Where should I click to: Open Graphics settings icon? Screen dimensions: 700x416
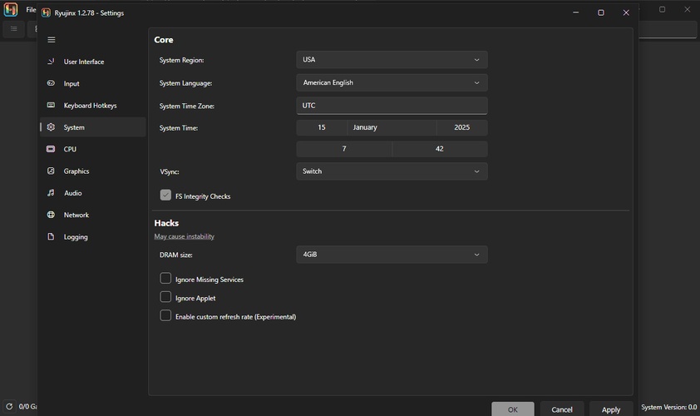(52, 171)
